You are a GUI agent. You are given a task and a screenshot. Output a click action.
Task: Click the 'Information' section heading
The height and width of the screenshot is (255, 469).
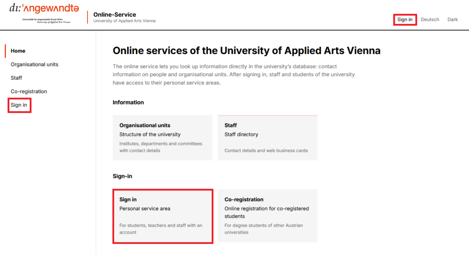[128, 102]
